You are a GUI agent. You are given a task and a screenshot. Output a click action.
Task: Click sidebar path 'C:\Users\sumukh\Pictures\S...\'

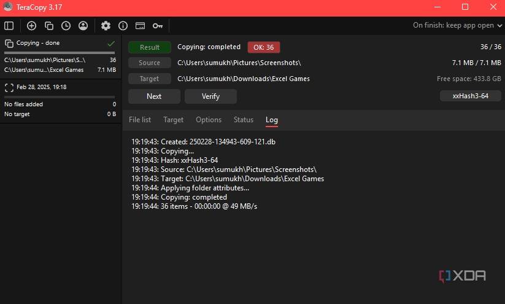45,60
